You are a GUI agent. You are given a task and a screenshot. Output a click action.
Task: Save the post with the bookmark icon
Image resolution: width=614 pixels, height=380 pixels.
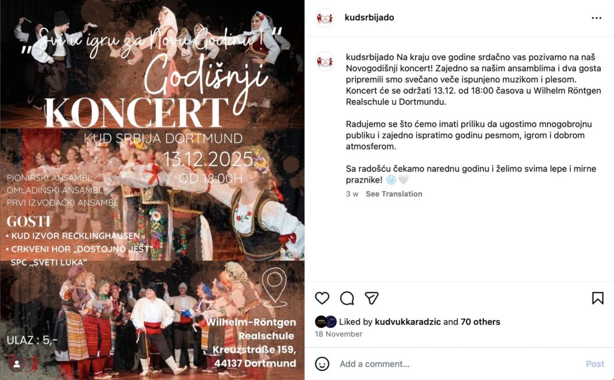[x=598, y=298]
